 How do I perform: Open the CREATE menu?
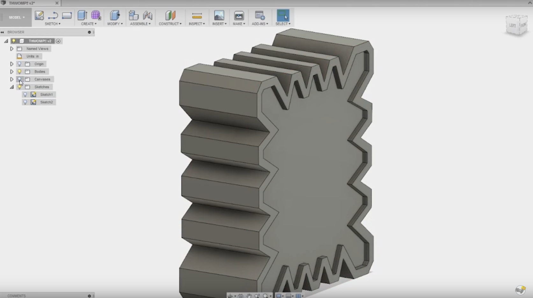[89, 24]
